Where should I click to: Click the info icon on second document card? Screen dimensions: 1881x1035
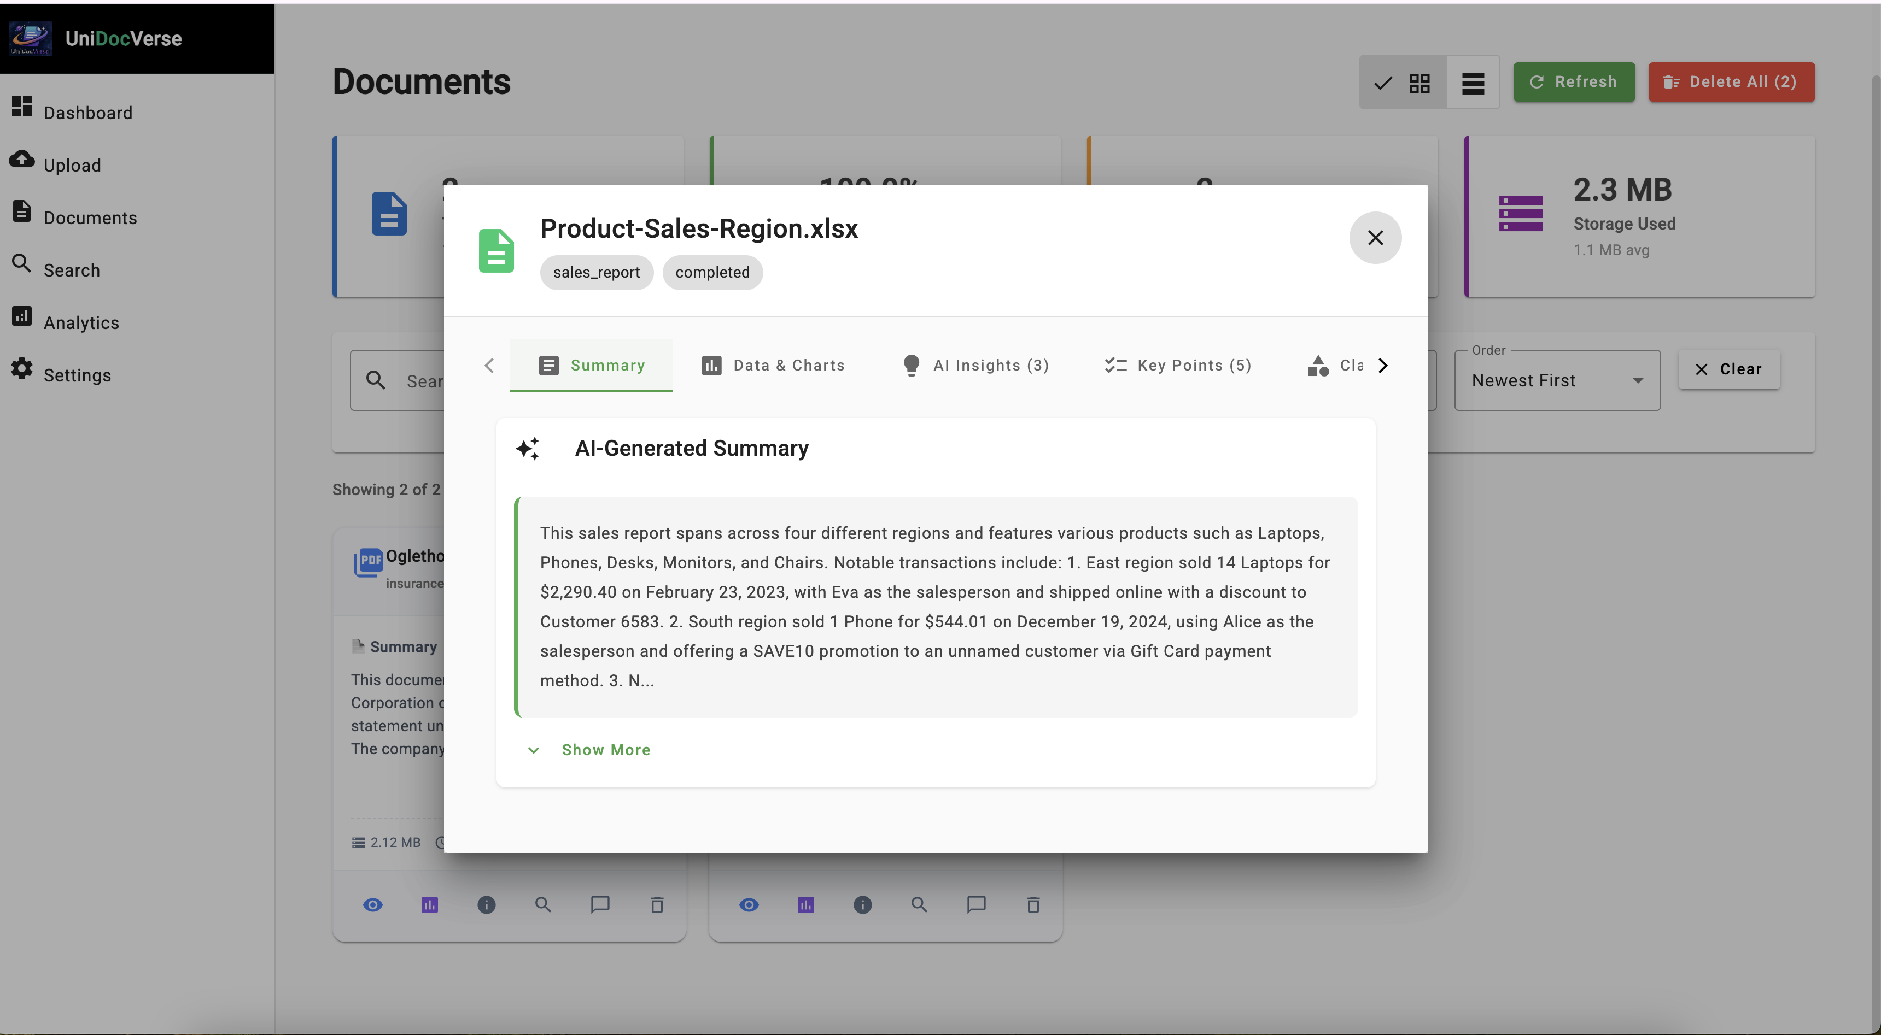[862, 905]
